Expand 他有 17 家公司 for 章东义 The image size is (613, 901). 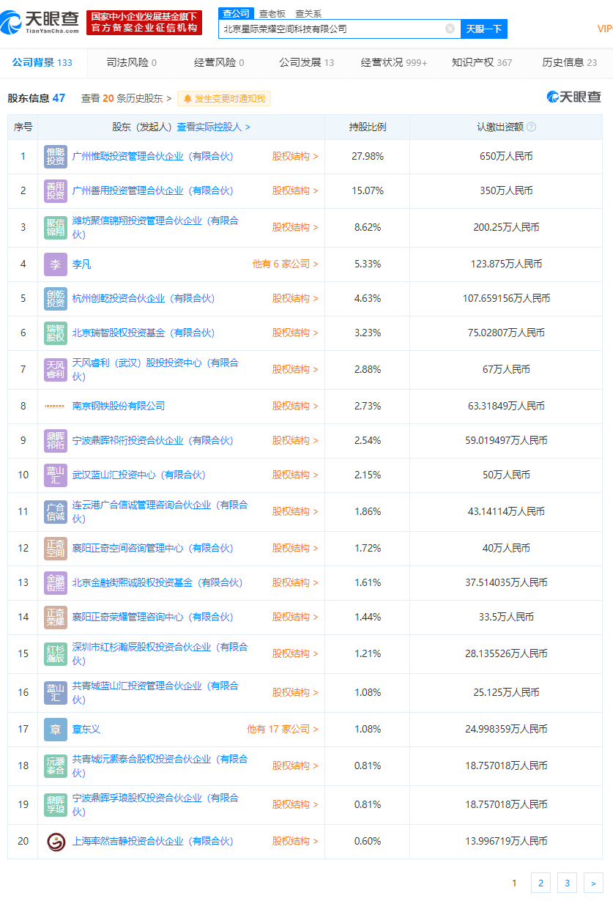[x=283, y=729]
